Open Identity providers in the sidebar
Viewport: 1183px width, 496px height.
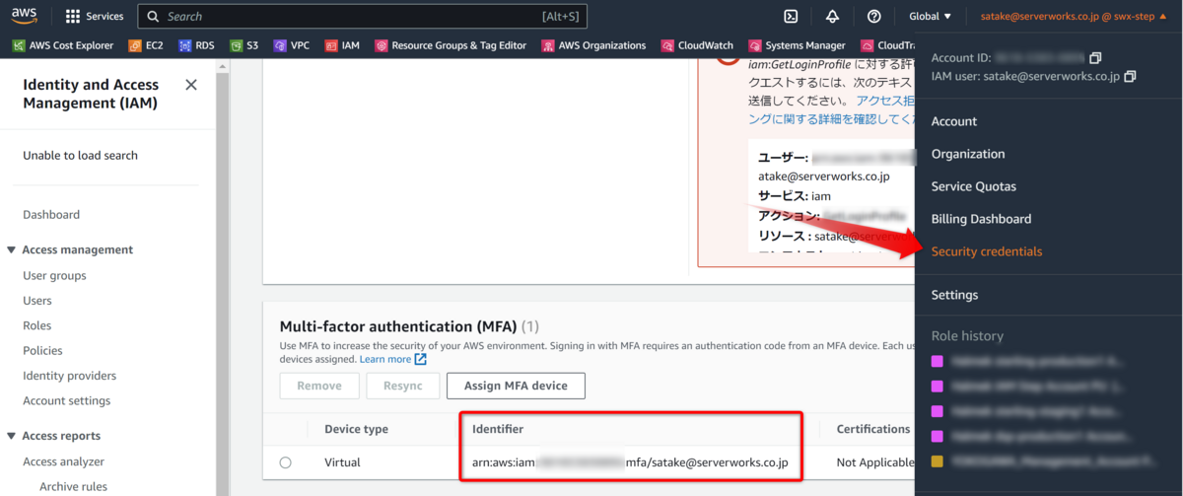(x=69, y=376)
